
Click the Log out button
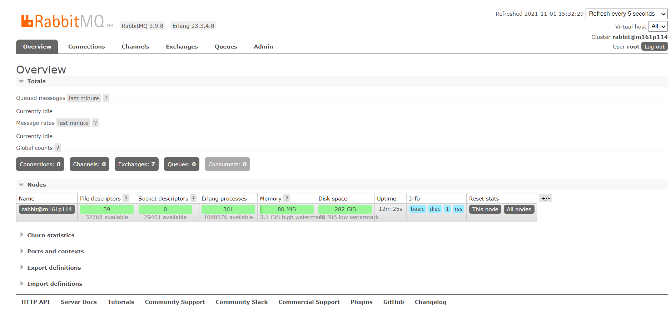click(x=654, y=46)
